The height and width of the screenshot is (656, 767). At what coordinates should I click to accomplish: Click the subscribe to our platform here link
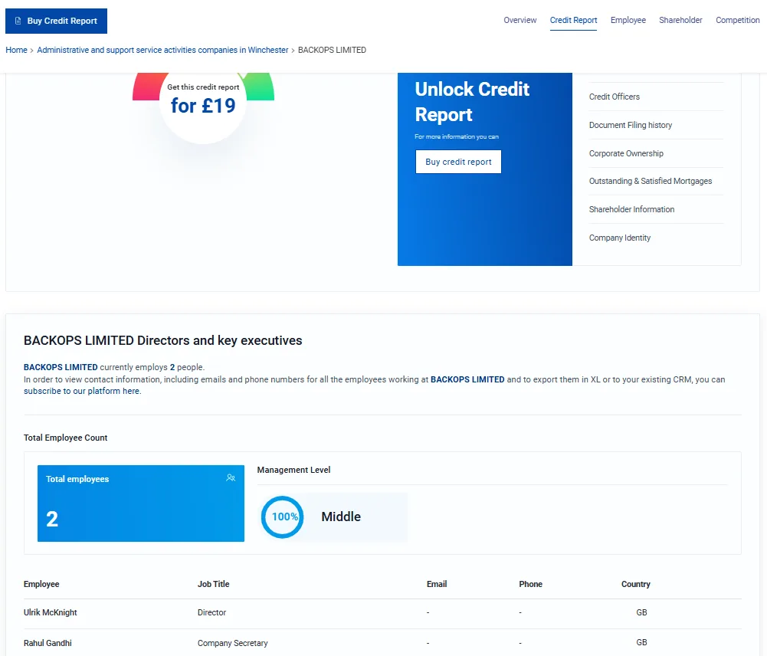(82, 391)
